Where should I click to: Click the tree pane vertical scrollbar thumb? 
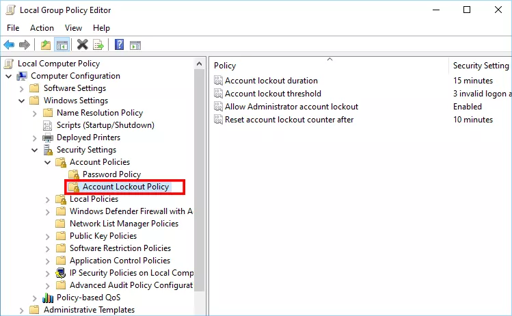(199, 180)
